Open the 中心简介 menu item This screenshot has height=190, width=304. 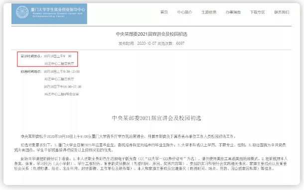click(184, 12)
